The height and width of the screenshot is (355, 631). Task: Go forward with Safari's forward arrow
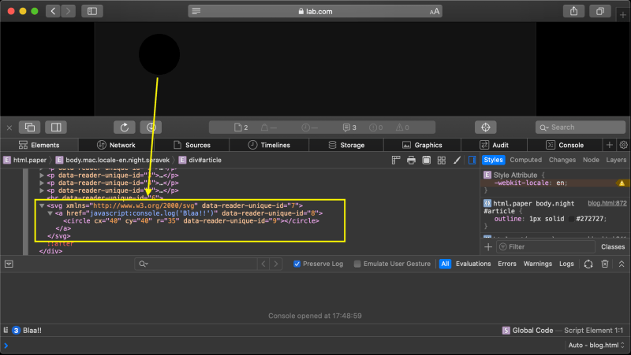tap(69, 11)
